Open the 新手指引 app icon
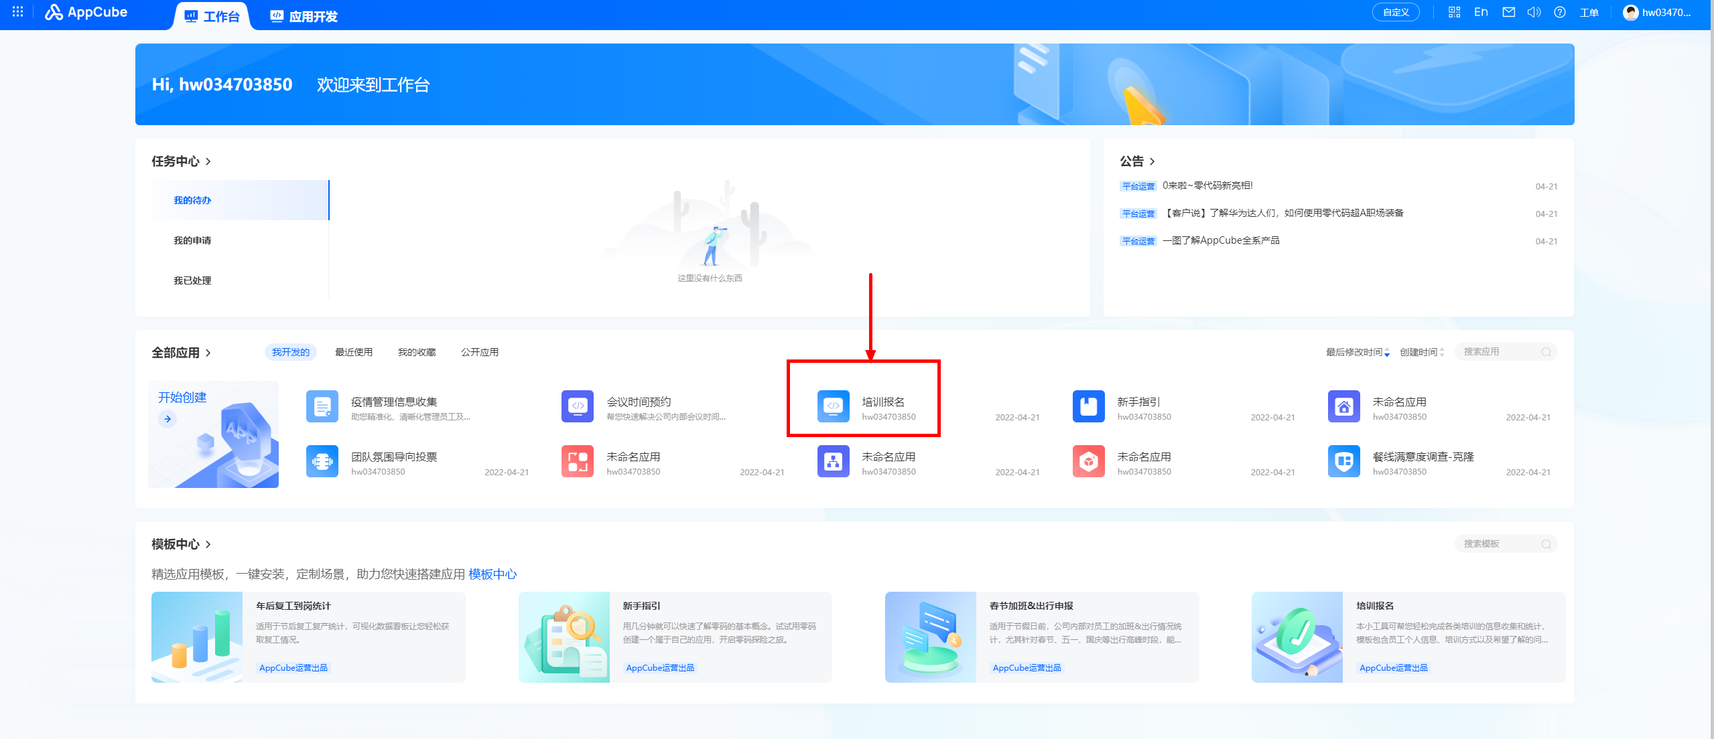Viewport: 1714px width, 739px height. pos(1088,406)
